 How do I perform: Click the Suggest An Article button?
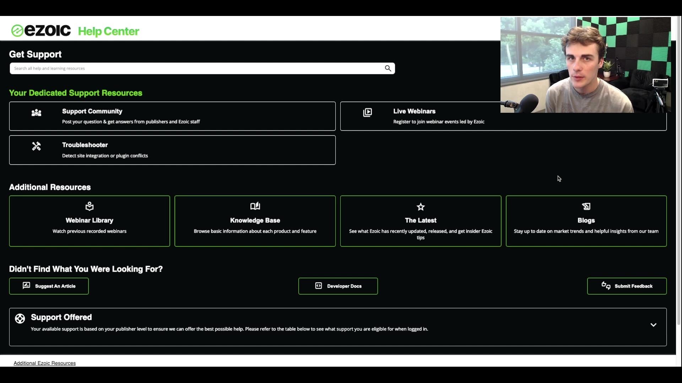coord(49,286)
